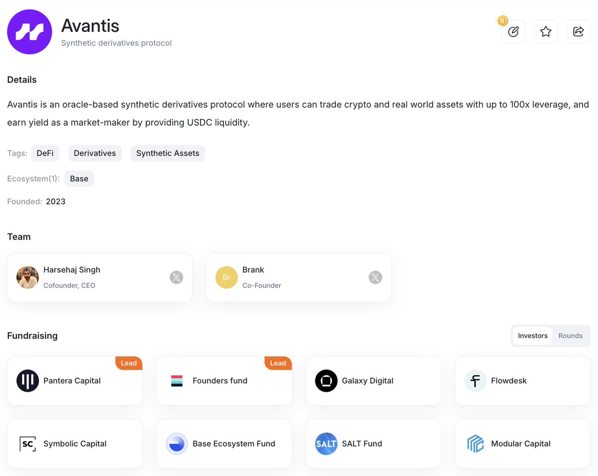Viewport: 598px width, 476px height.
Task: Open the Base Ecosystem Fund investor name
Action: tap(234, 444)
